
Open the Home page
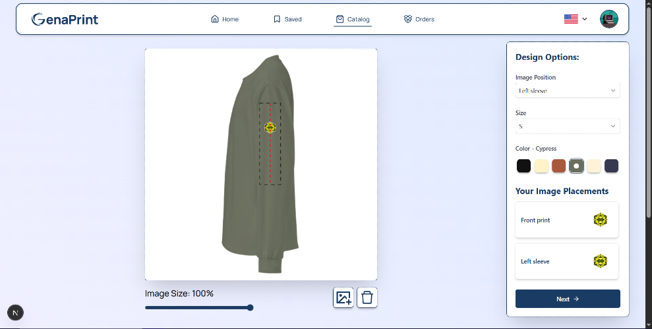pos(225,19)
